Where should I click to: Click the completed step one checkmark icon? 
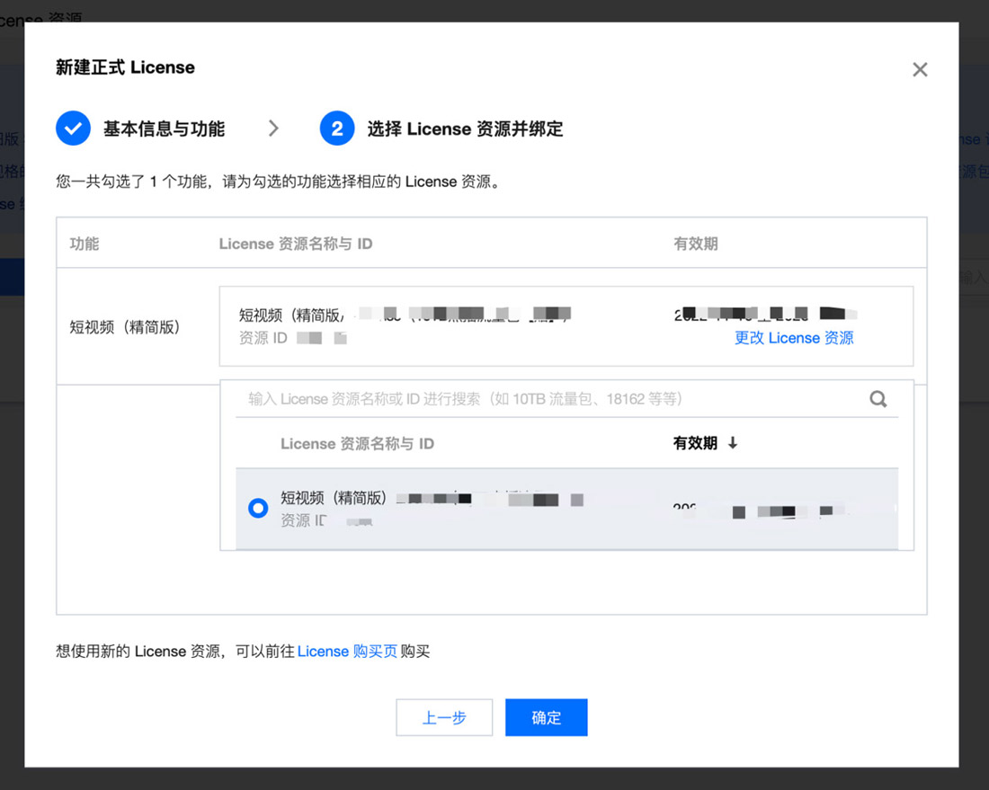pos(73,129)
